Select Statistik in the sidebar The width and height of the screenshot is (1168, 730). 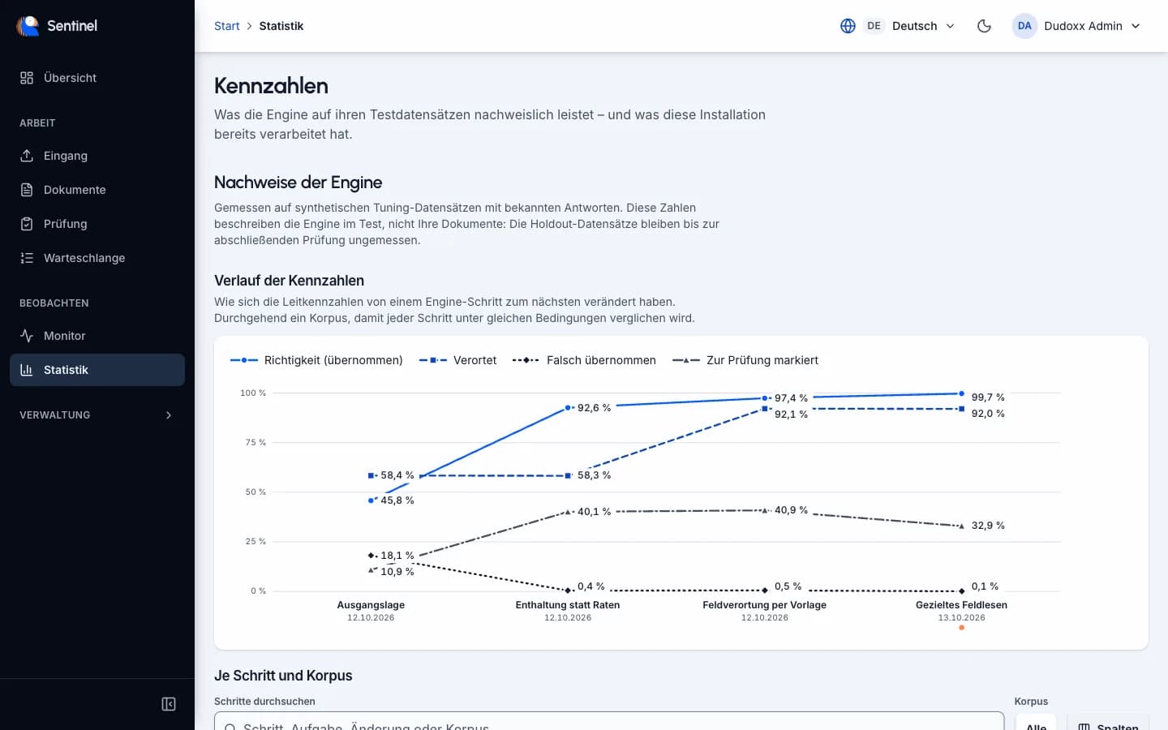tap(97, 370)
